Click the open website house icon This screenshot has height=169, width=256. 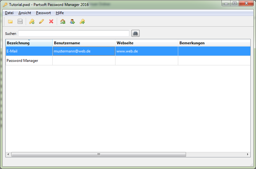click(x=63, y=21)
